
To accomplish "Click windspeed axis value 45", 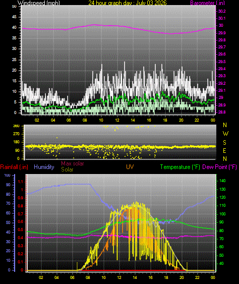I will (x=14, y=17).
